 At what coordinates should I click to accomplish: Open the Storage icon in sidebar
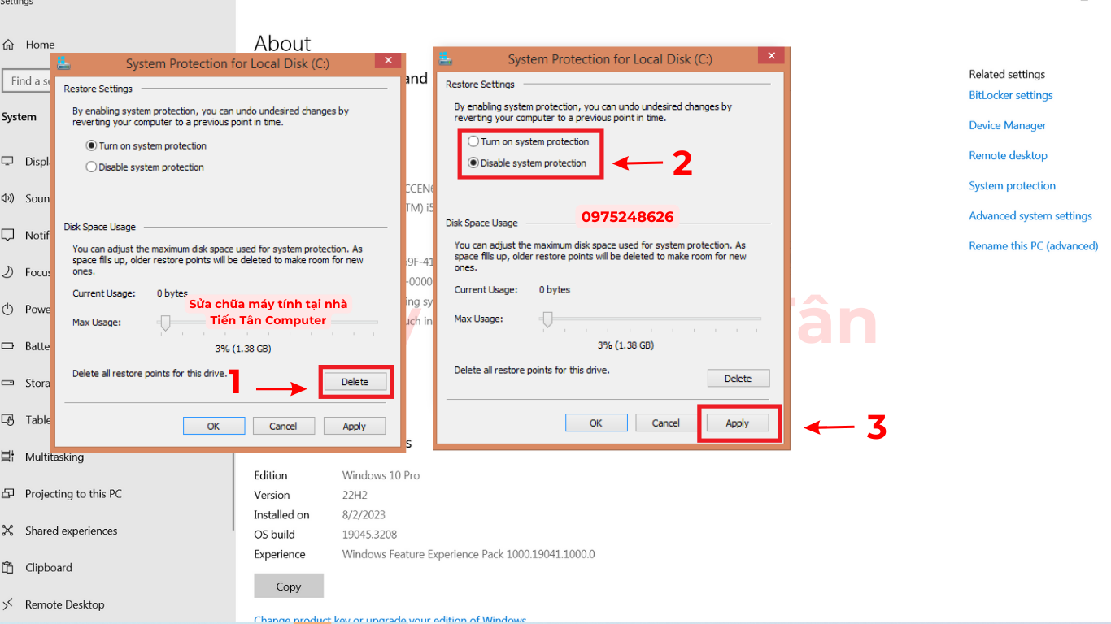(x=8, y=383)
